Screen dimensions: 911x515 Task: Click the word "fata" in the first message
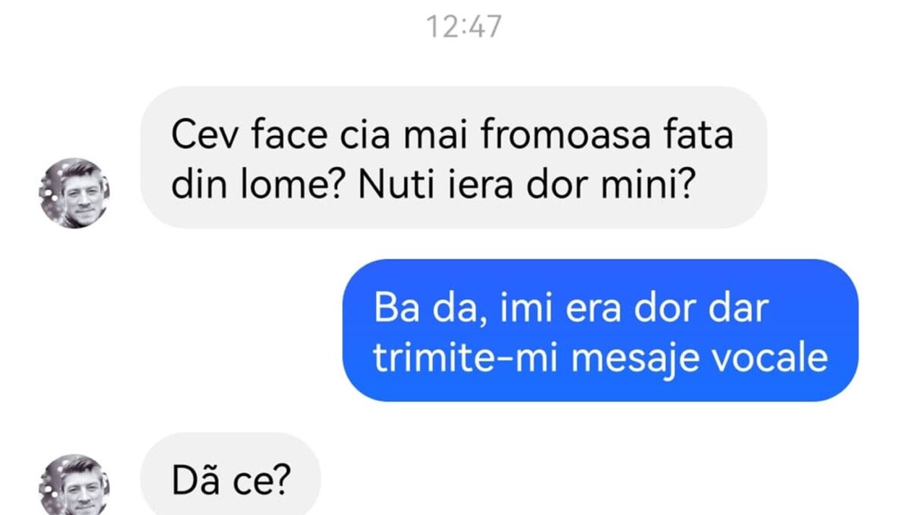click(700, 135)
